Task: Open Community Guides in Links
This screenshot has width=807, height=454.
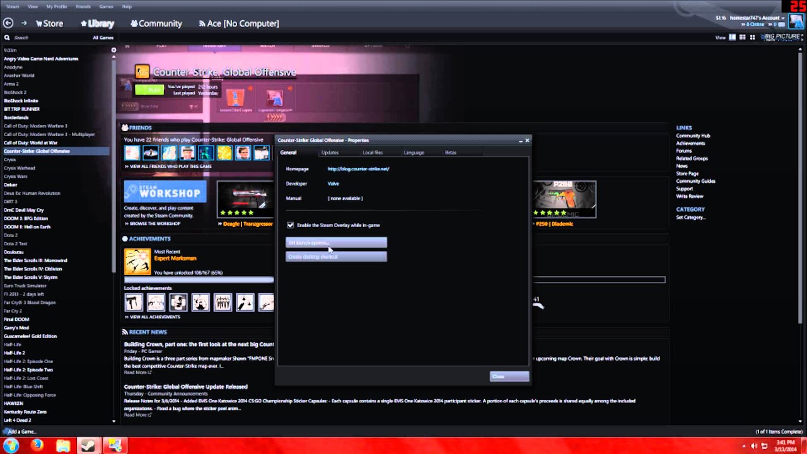Action: pyautogui.click(x=695, y=181)
